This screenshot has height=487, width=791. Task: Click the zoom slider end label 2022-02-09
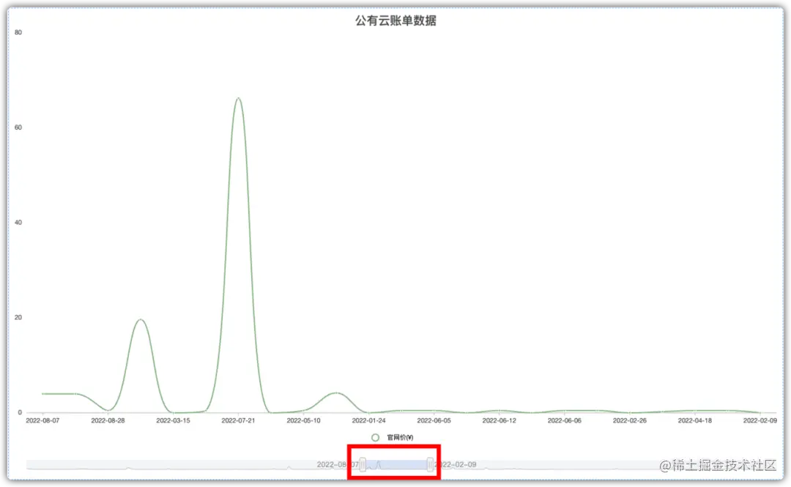[x=456, y=465]
